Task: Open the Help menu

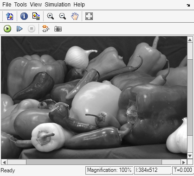Action: (79, 5)
